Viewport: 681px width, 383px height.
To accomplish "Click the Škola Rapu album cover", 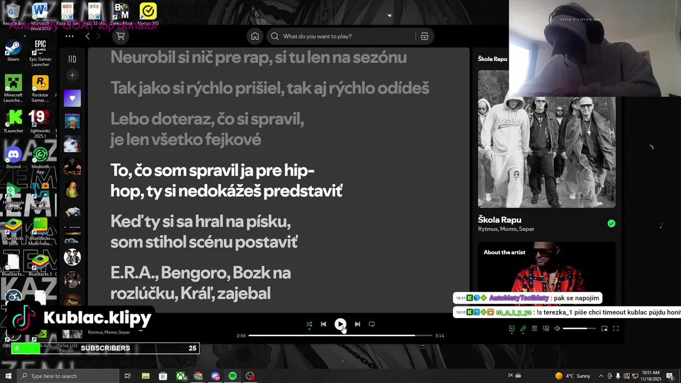I will (547, 139).
